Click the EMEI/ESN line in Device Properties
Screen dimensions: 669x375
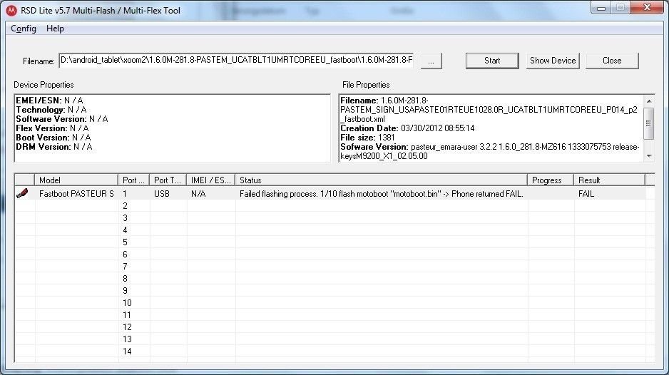(x=49, y=101)
